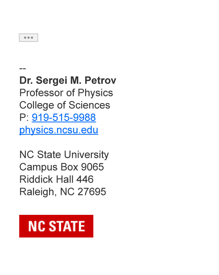
Task: Click the Raleigh, NC 27695 line
Action: (x=63, y=192)
